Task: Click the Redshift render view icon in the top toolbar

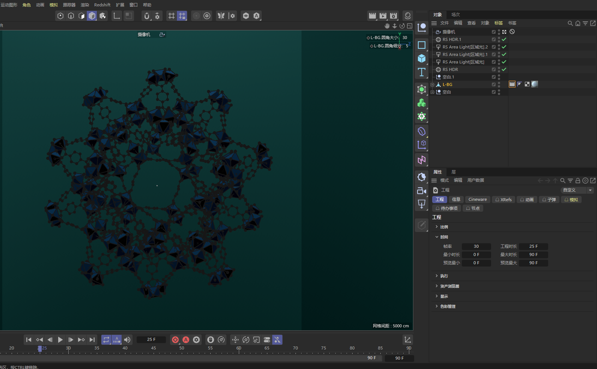Action: coord(408,16)
